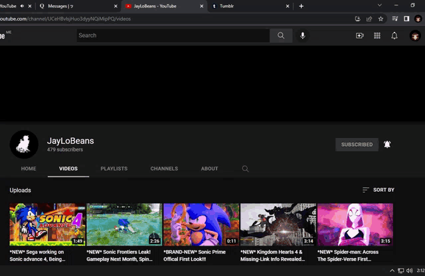Search within channel magnifier icon
The height and width of the screenshot is (276, 425).
[245, 169]
